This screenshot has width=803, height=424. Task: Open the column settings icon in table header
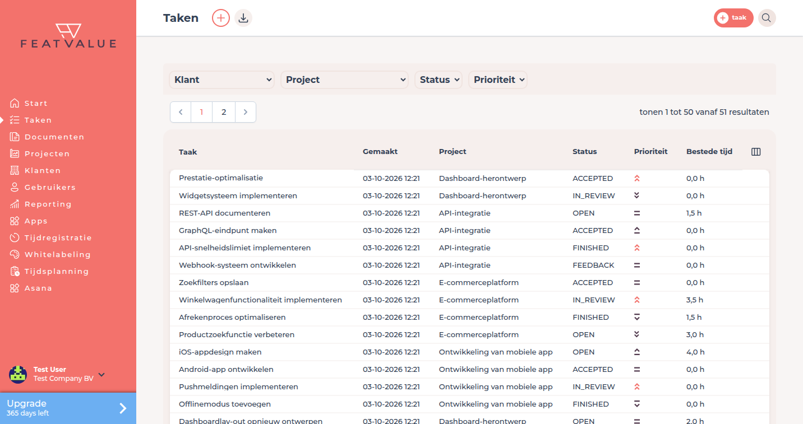tap(756, 152)
